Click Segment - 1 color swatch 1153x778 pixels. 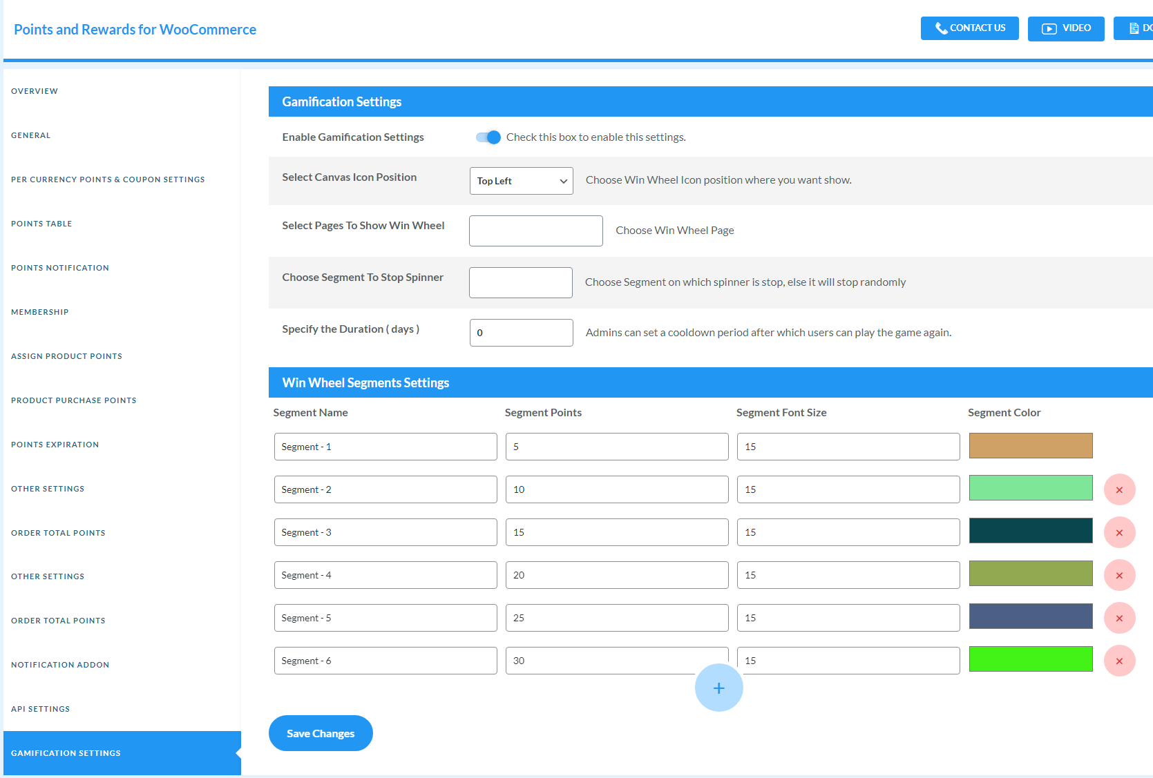tap(1030, 445)
